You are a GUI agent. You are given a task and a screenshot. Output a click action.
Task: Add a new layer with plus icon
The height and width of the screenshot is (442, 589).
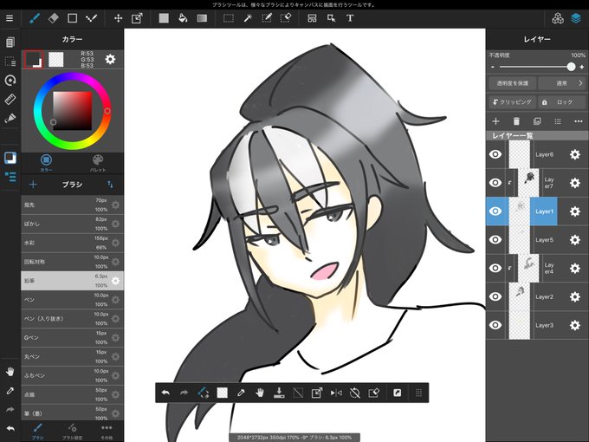(495, 121)
